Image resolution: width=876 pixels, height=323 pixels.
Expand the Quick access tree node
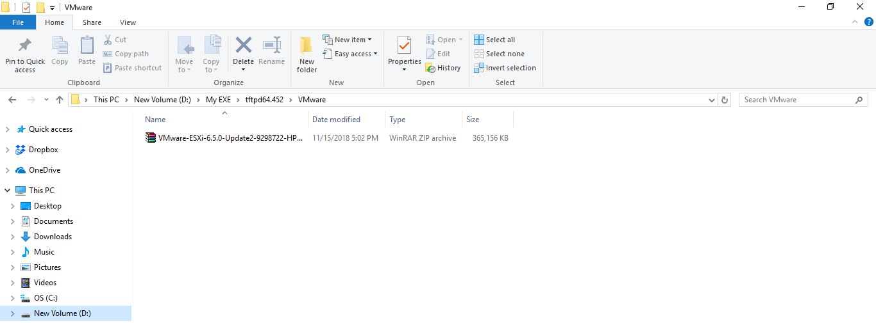point(8,129)
